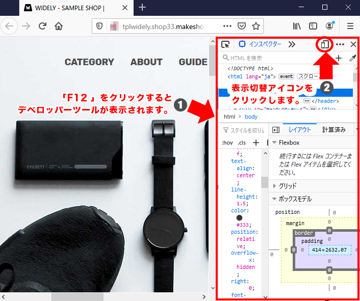Close the developer tools panel
Viewport: 360px width, 301px height.
pos(353,44)
